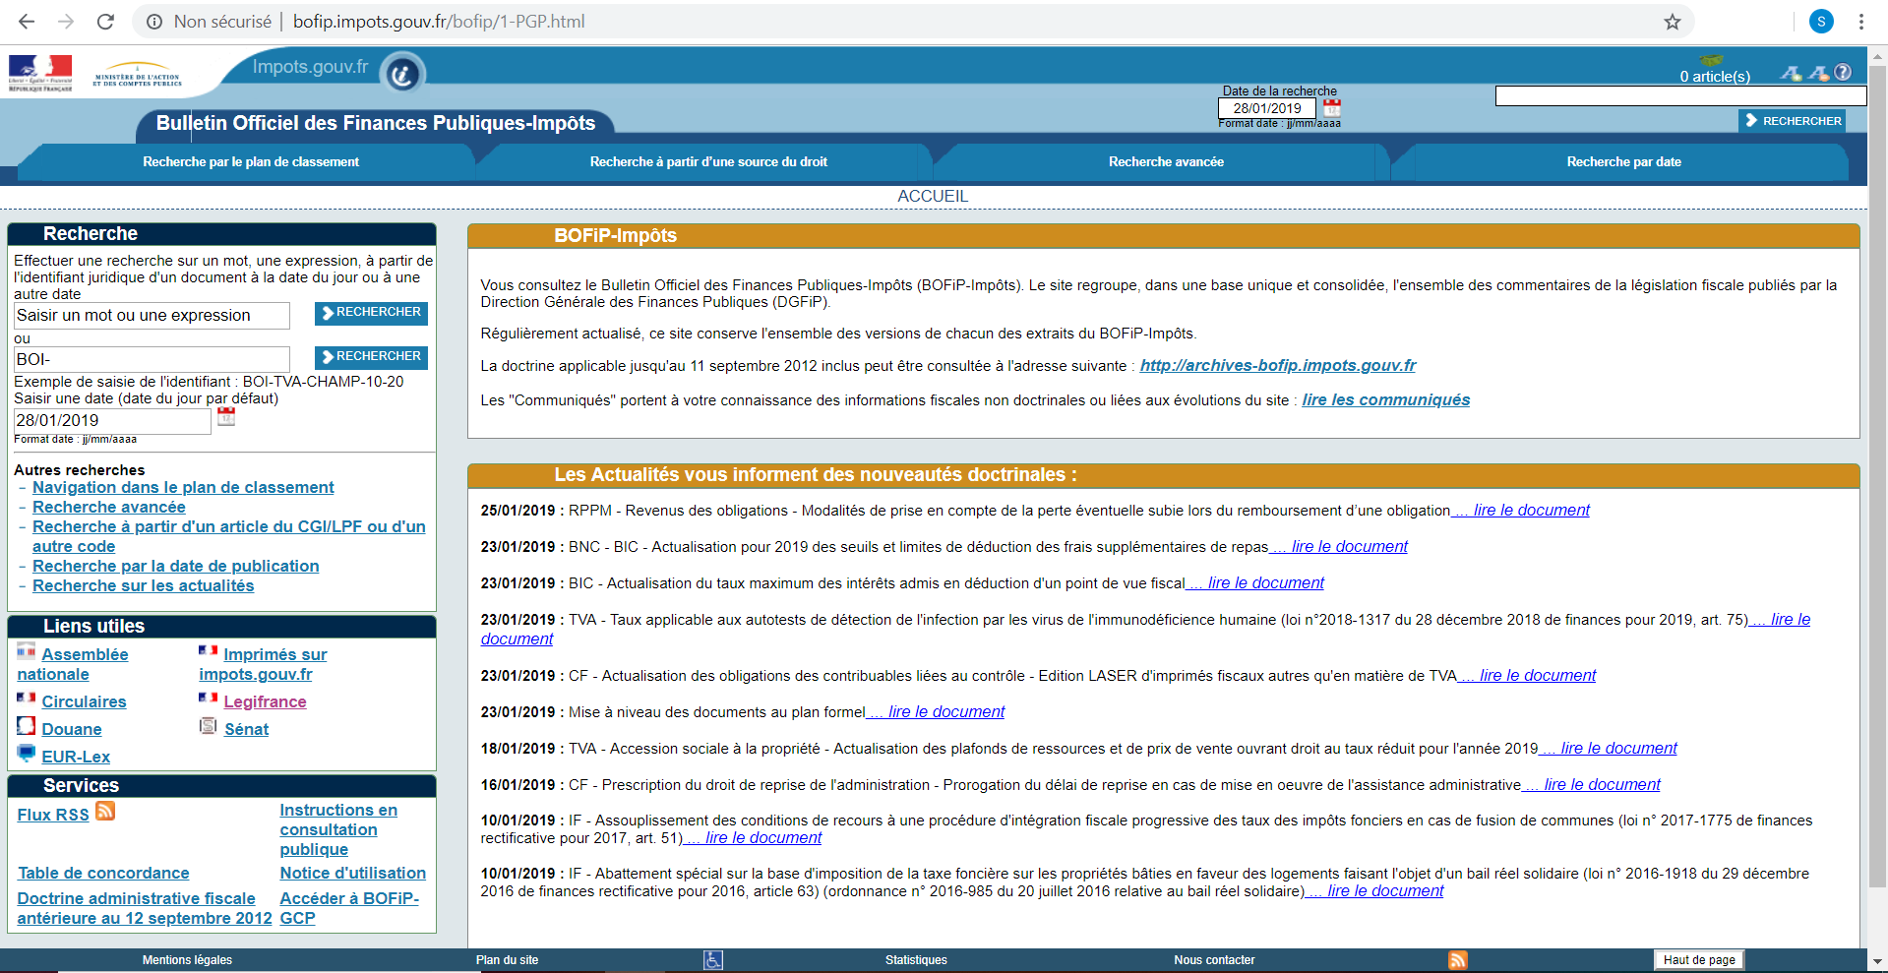
Task: Open 'Recherche à partir d'une source du droit' tab
Action: tap(708, 162)
